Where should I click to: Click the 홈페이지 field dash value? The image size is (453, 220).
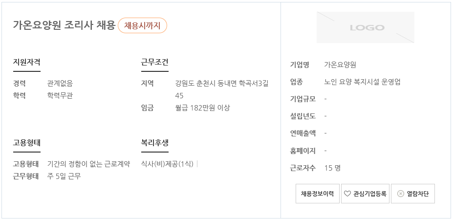click(x=325, y=151)
